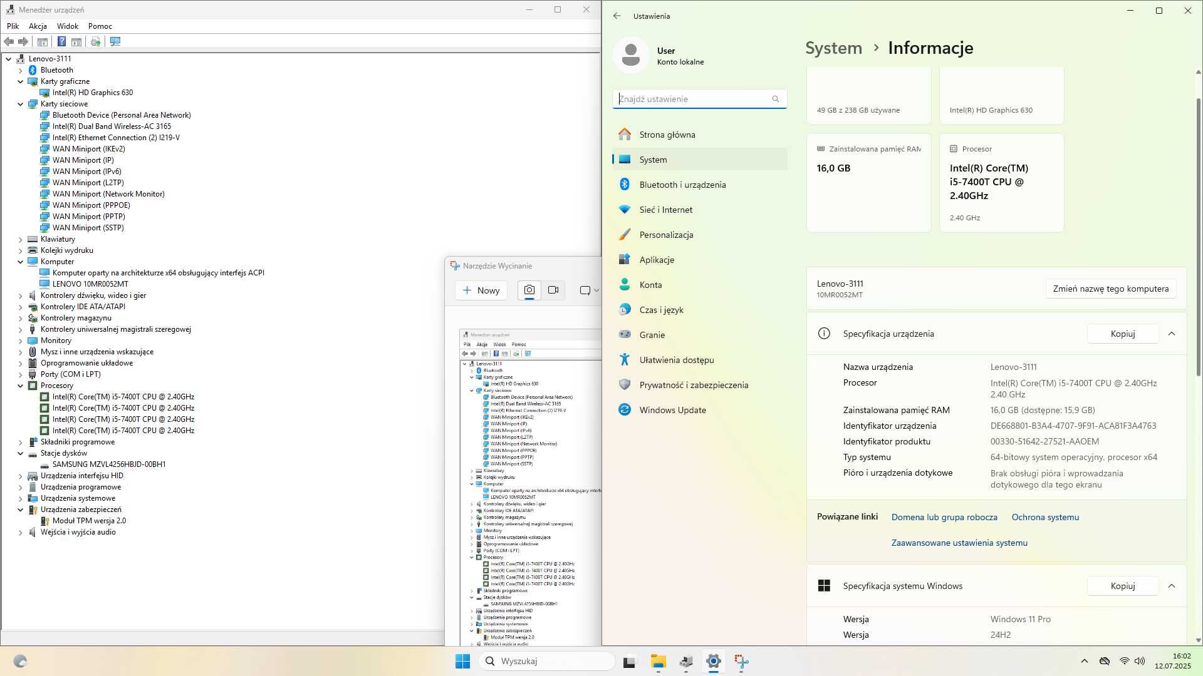Open Plik menu in Device Manager

(x=13, y=26)
